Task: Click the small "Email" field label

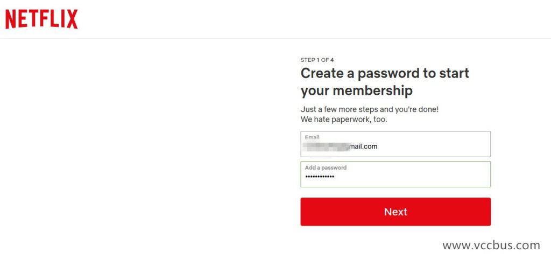Action: click(x=312, y=137)
